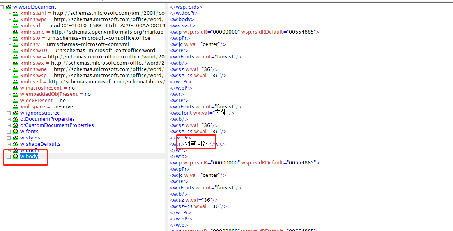Expand the w:fonts node
This screenshot has height=231, width=453.
coord(9,132)
